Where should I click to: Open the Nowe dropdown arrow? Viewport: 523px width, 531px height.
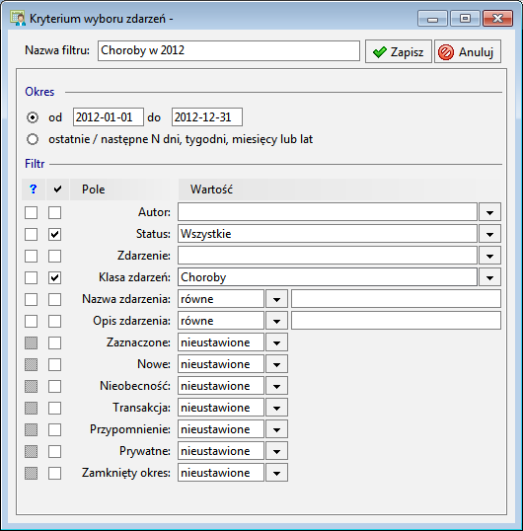(276, 364)
